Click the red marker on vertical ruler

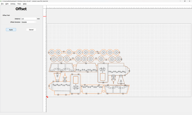45,16
